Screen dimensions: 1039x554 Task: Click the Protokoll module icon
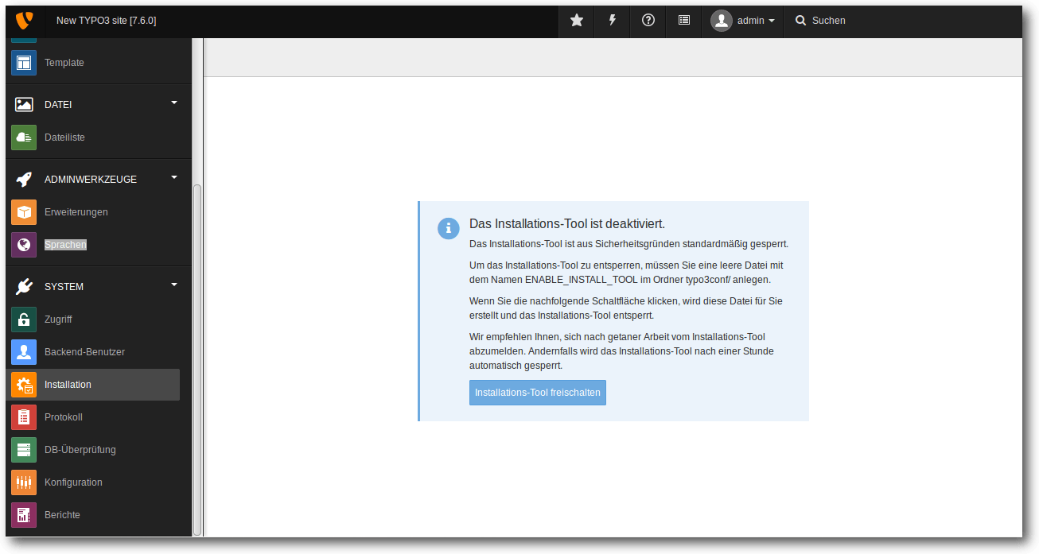tap(24, 417)
